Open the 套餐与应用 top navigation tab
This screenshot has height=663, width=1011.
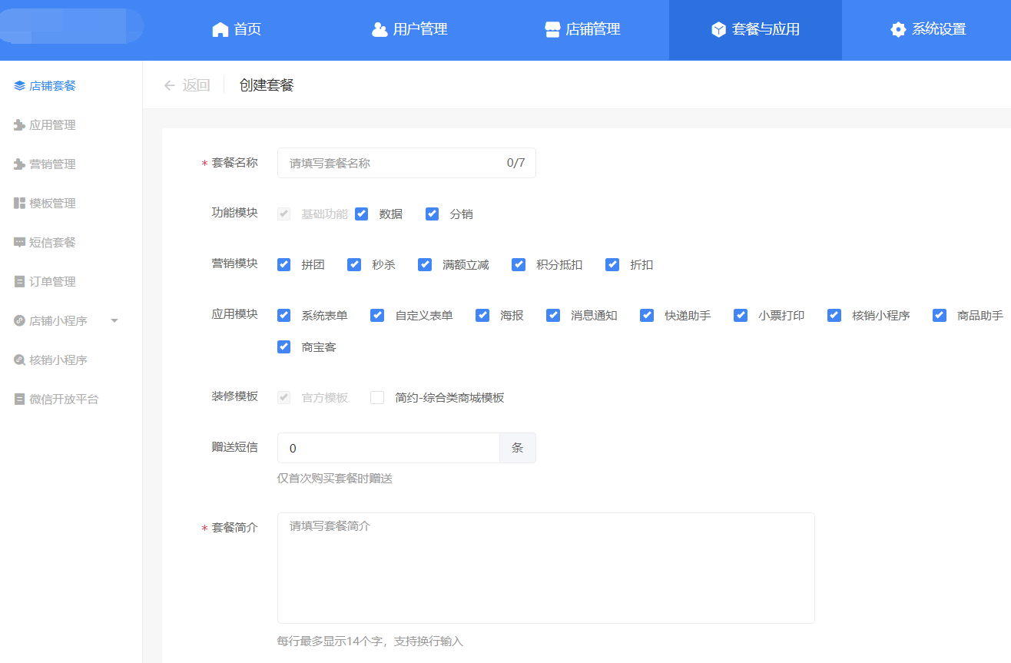[x=755, y=30]
